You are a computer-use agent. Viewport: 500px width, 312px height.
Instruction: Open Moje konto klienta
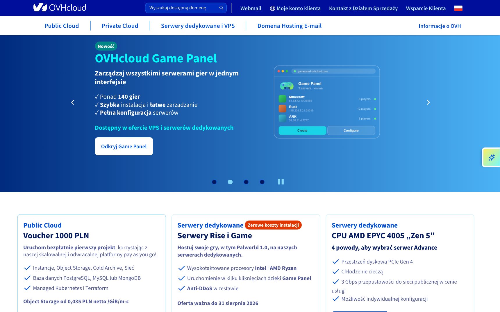(295, 8)
